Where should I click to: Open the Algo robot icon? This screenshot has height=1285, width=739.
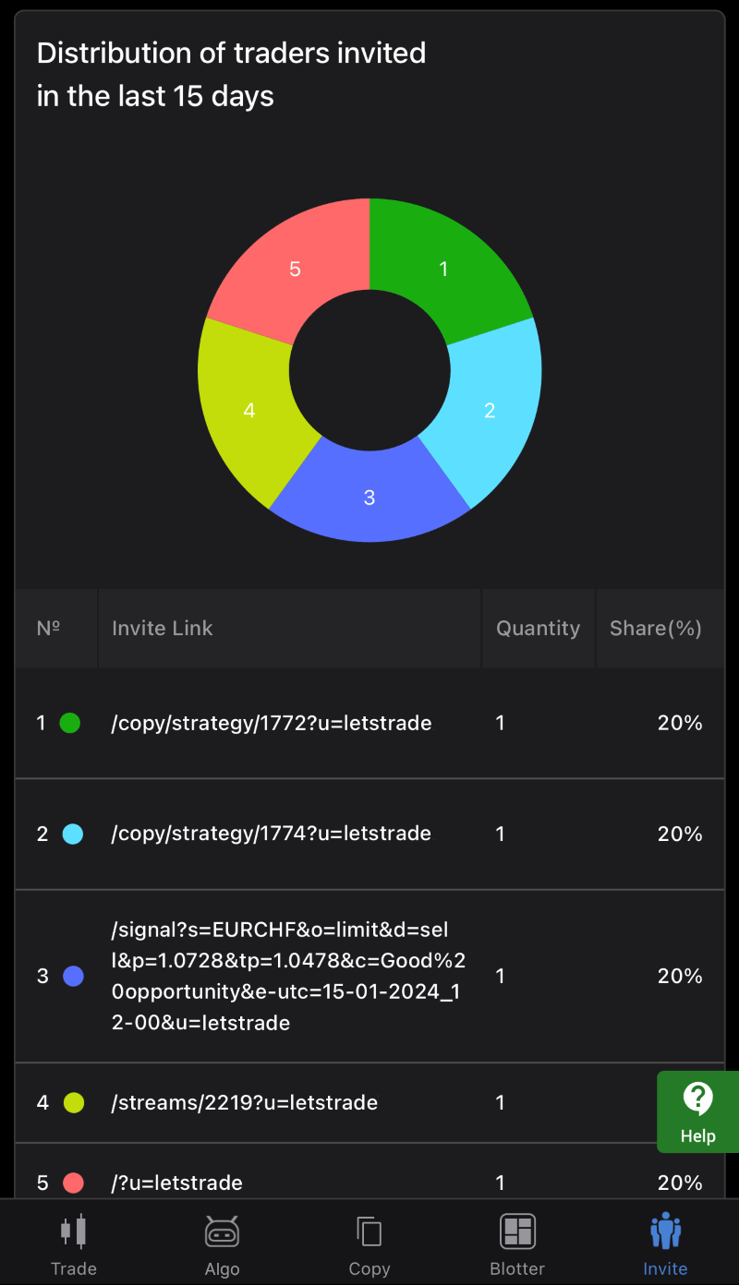coord(222,1231)
